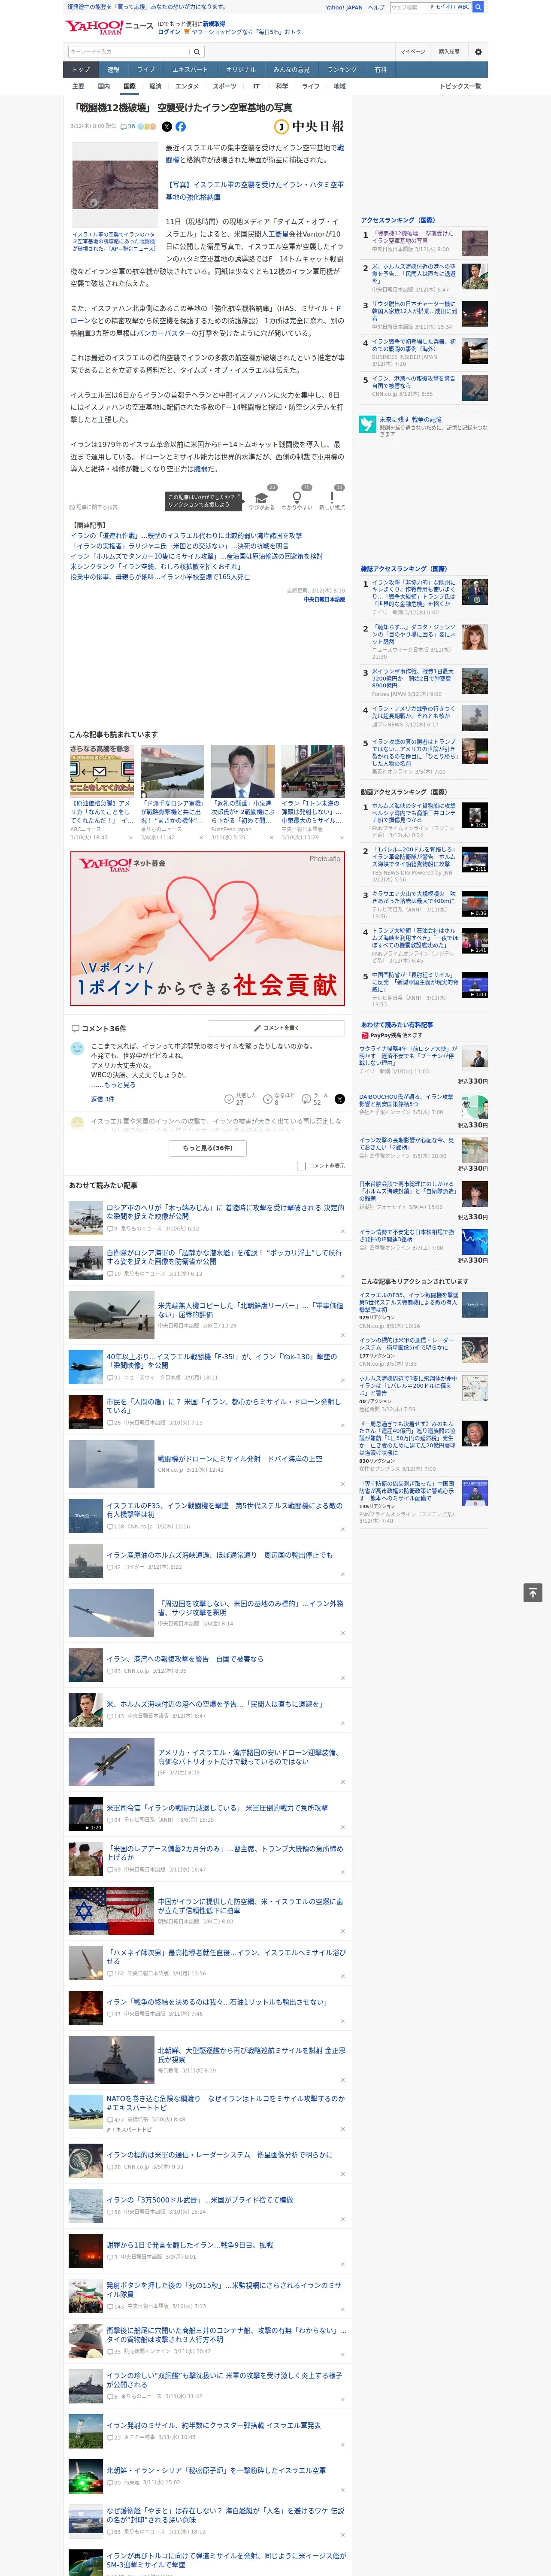Image resolution: width=551 pixels, height=2576 pixels.
Task: Click the ヘルプ link in the header
Action: [x=375, y=7]
